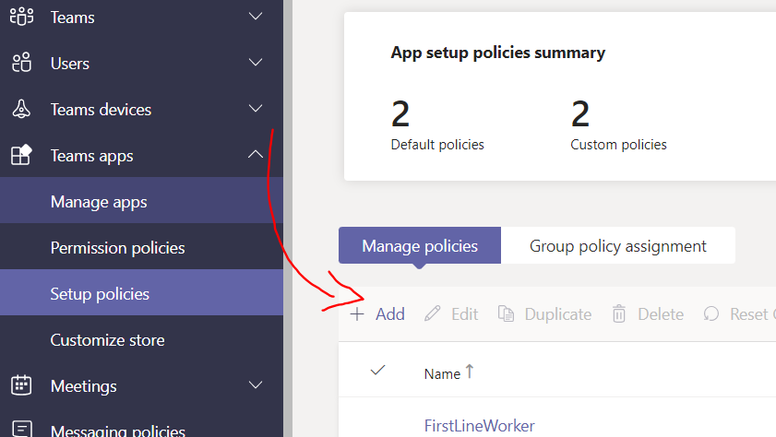Click the Duplicate pages icon
Image resolution: width=776 pixels, height=437 pixels.
(x=506, y=313)
